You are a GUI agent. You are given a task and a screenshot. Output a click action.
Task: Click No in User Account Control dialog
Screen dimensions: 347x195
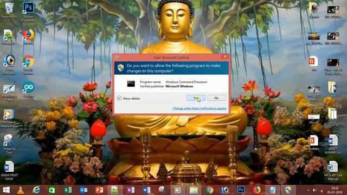tap(216, 98)
